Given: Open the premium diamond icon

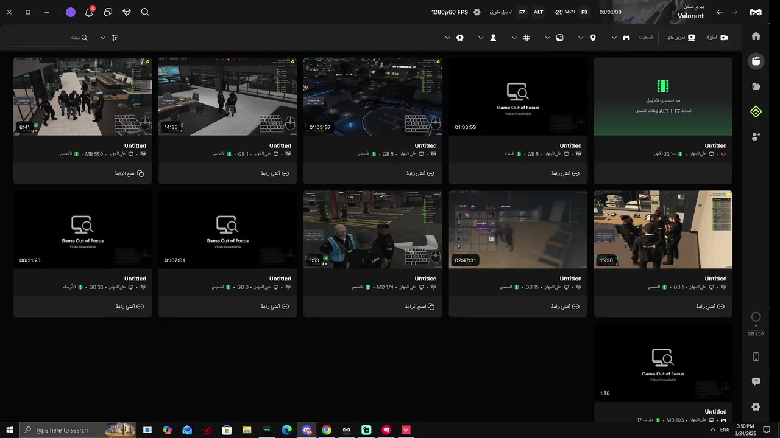Looking at the screenshot, I should click(127, 12).
